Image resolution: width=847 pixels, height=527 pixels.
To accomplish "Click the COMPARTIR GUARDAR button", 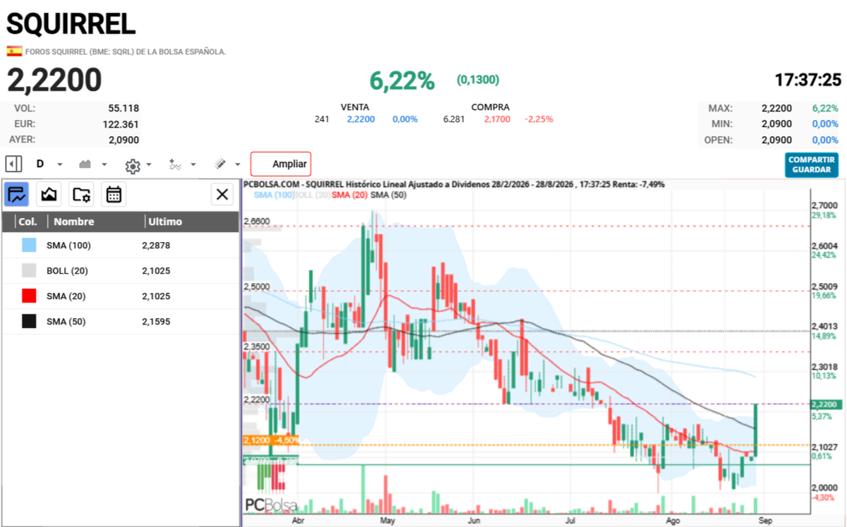I will (812, 165).
